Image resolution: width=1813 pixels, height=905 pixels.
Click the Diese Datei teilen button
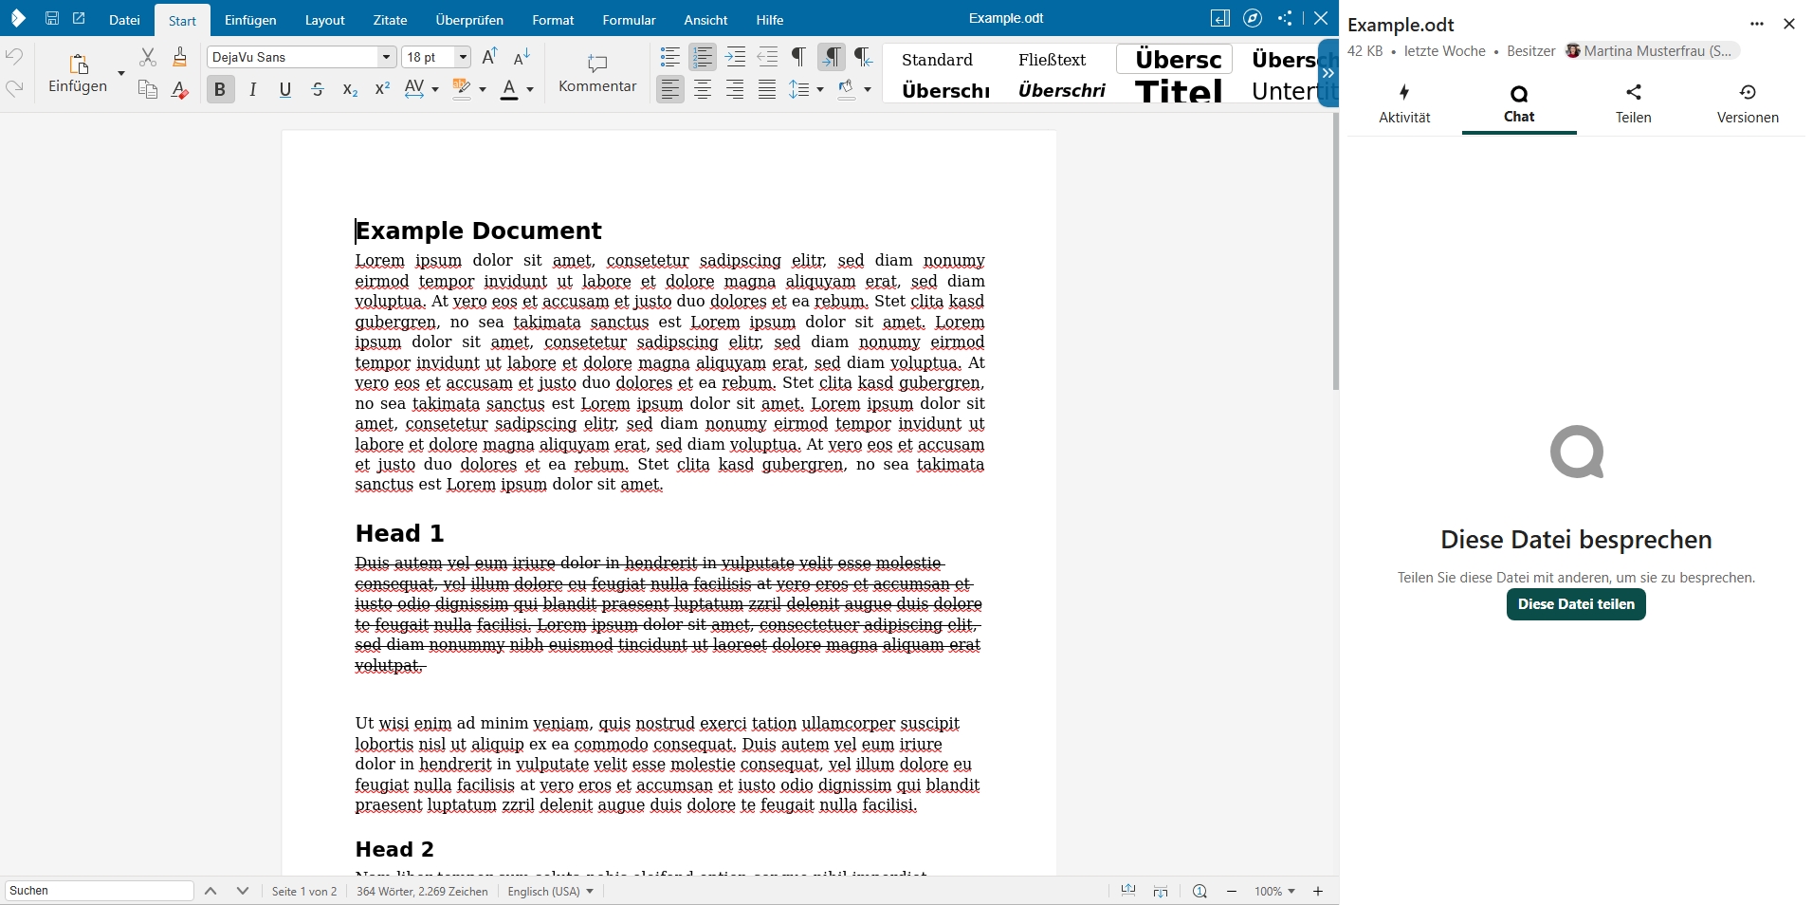pyautogui.click(x=1575, y=604)
